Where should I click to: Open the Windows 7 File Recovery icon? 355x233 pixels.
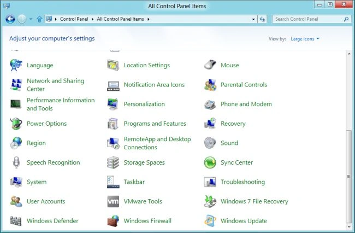pyautogui.click(x=210, y=201)
